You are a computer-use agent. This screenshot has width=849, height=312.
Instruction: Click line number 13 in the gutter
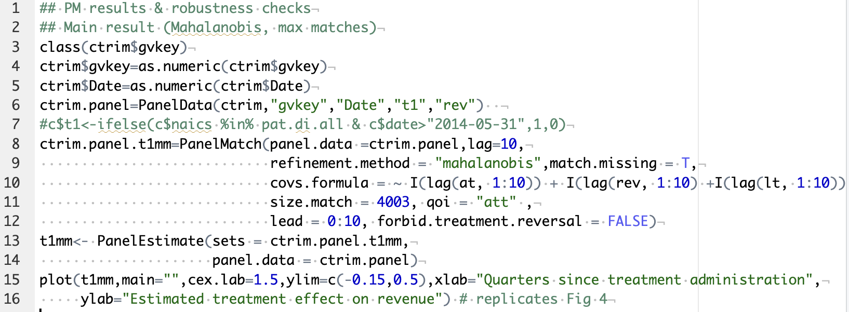[x=11, y=241]
